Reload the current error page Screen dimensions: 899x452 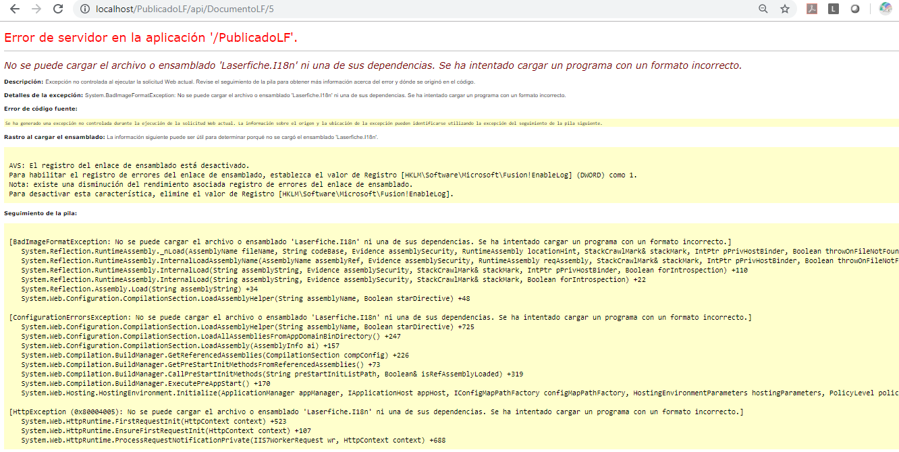(58, 9)
